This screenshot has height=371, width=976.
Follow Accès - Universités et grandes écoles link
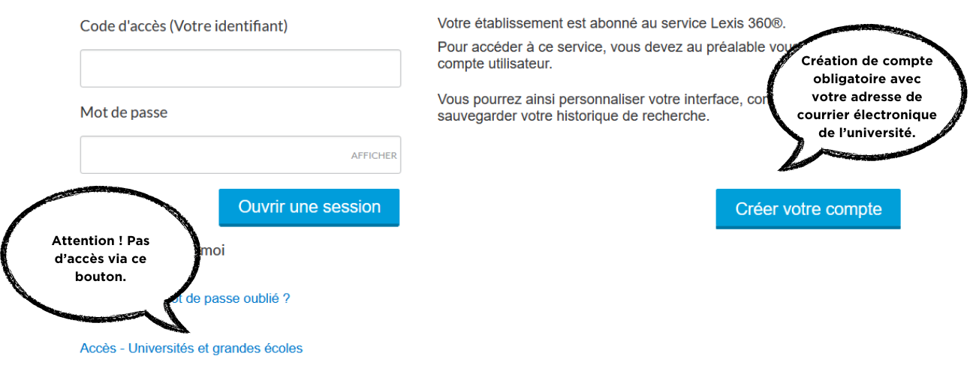tap(191, 349)
